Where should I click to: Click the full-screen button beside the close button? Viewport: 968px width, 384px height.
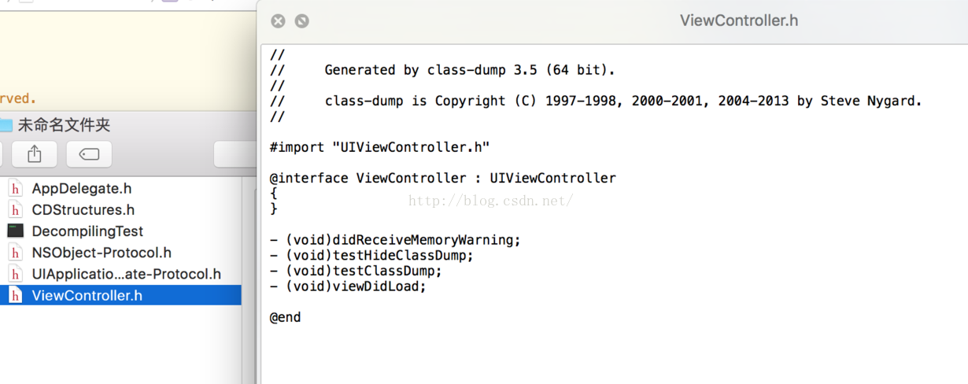tap(301, 21)
